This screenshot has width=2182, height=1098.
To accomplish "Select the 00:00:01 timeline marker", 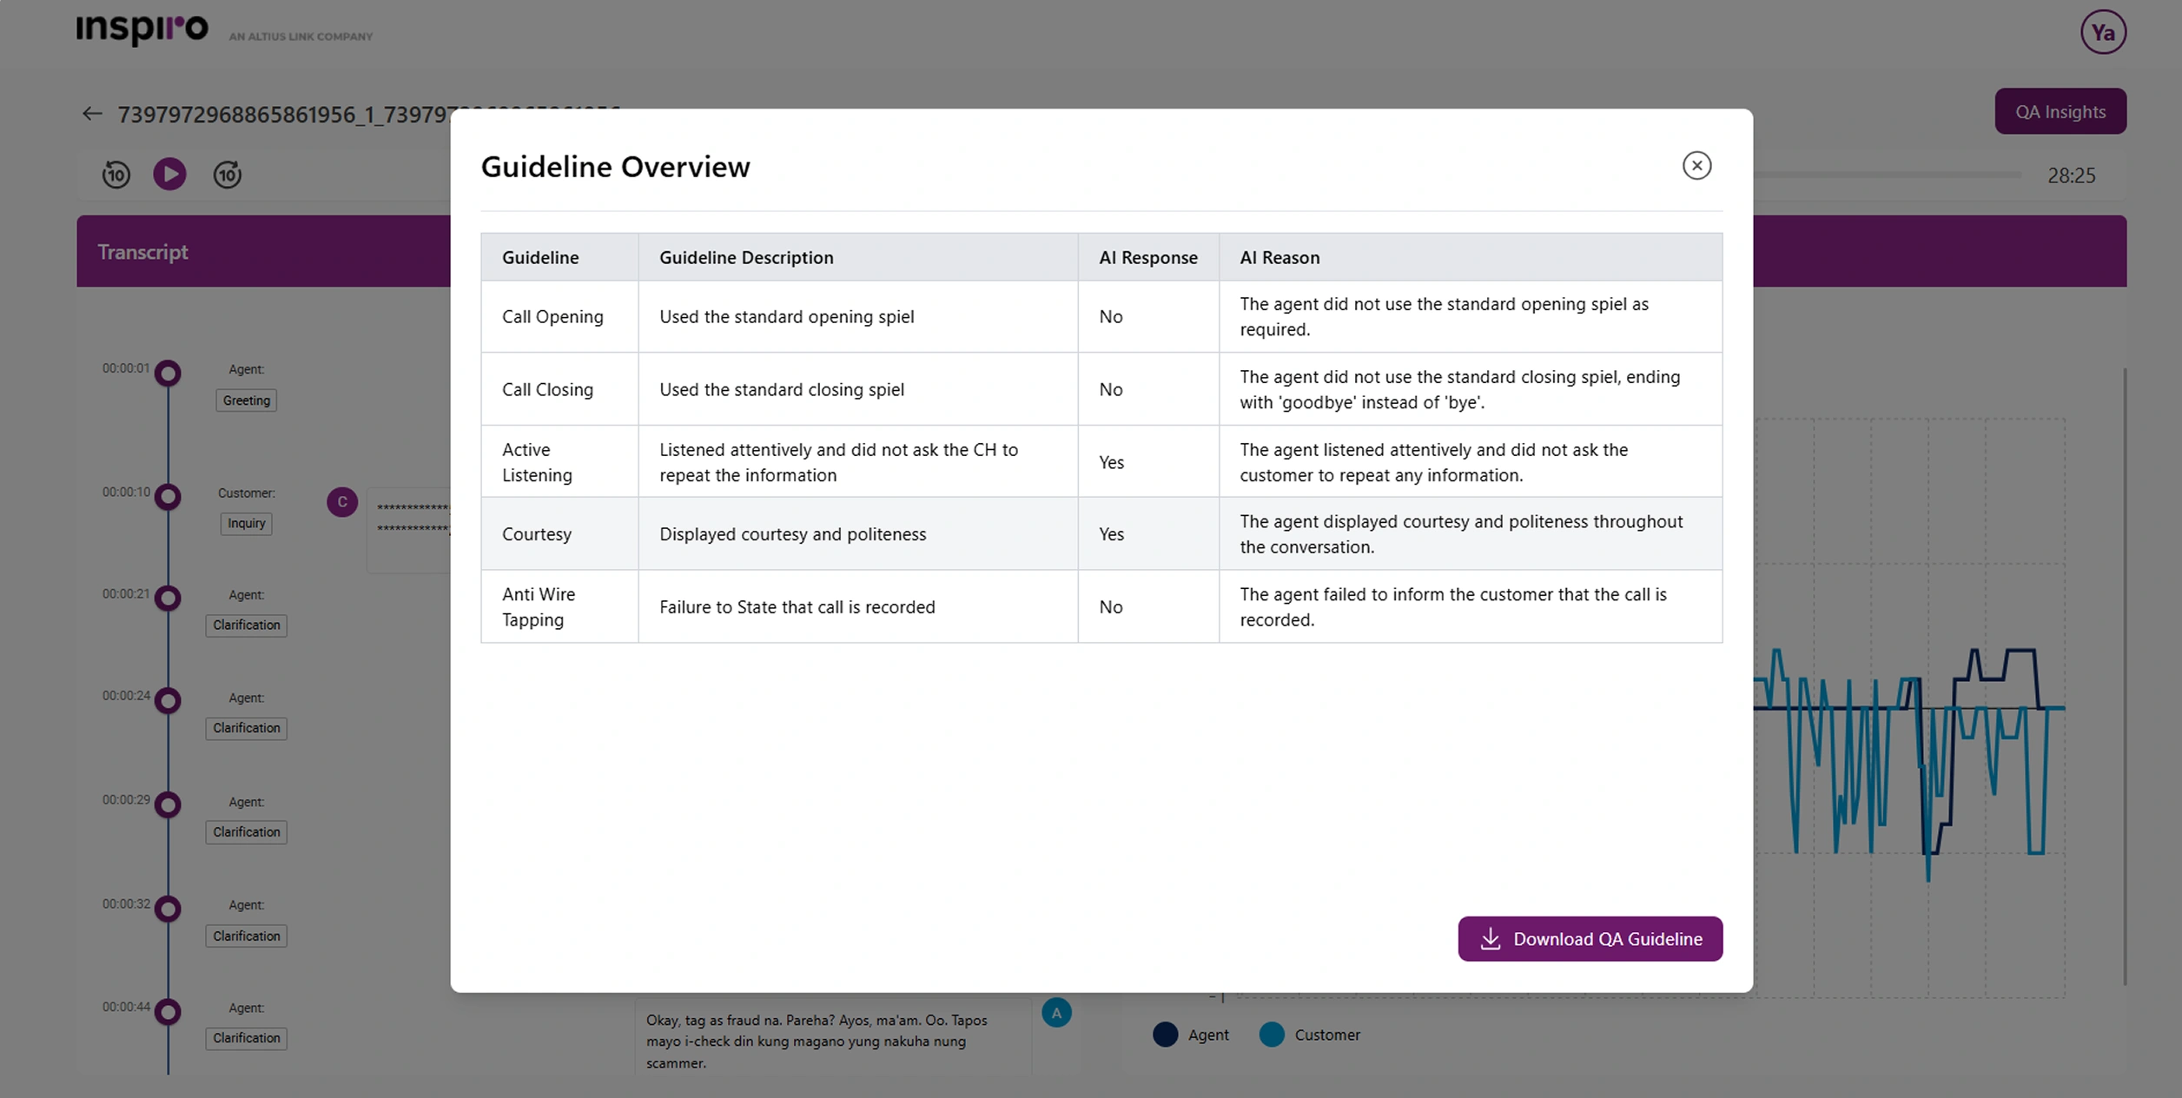I will pos(168,374).
